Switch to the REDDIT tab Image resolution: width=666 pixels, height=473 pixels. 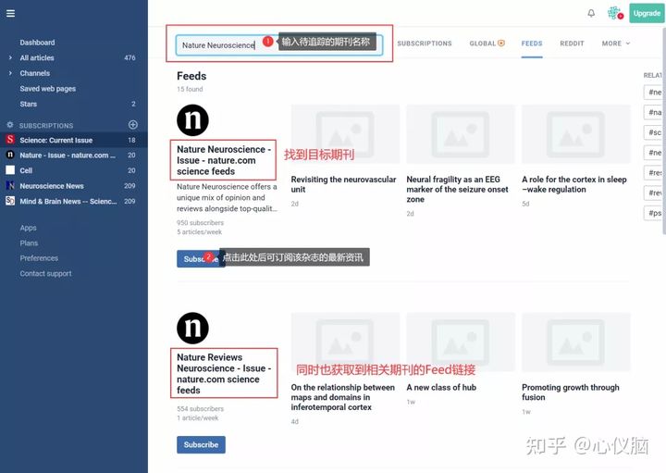tap(572, 44)
